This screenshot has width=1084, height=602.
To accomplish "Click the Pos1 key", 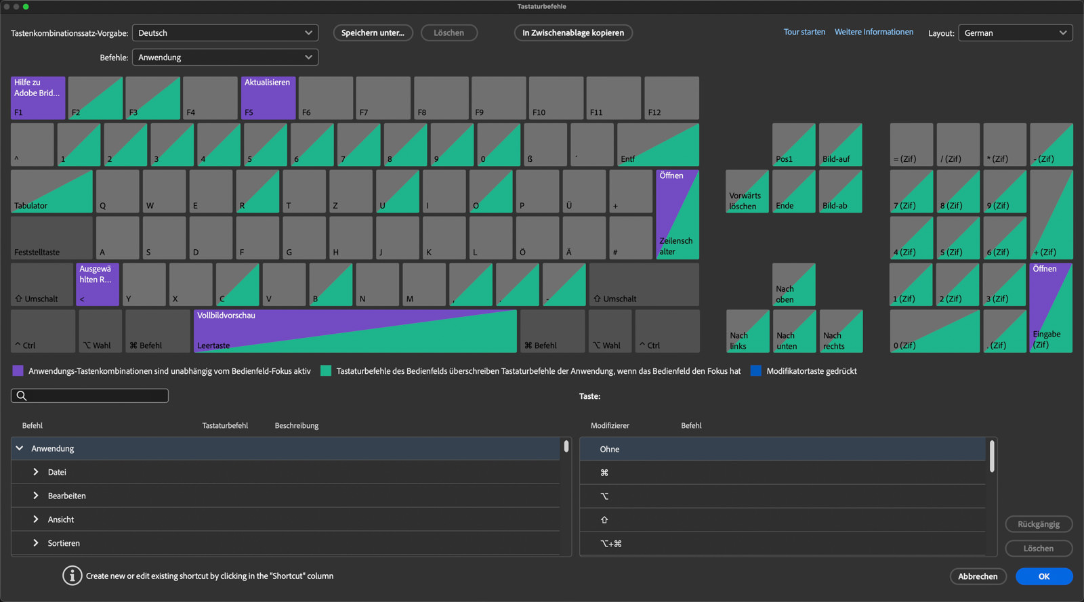I will coord(793,145).
